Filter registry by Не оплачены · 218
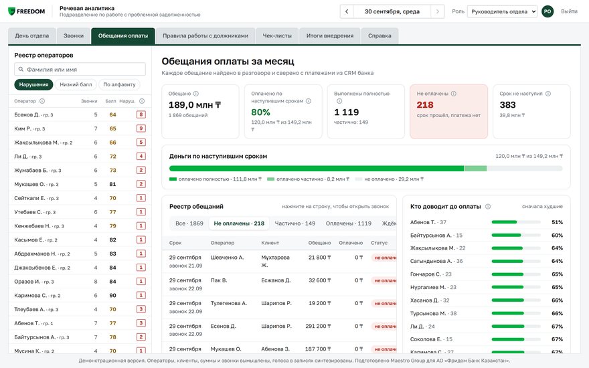This screenshot has height=368, width=589. [x=239, y=223]
